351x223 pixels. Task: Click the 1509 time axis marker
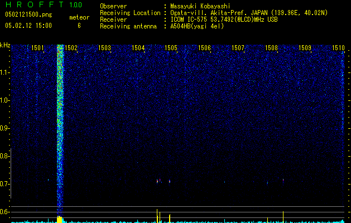click(x=305, y=47)
